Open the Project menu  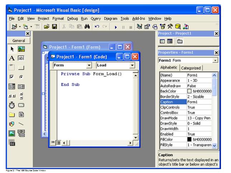click(43, 19)
